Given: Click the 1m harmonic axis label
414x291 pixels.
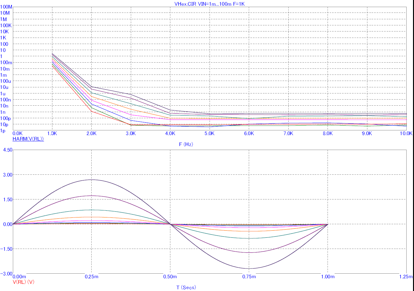Looking at the screenshot, I should [4, 75].
